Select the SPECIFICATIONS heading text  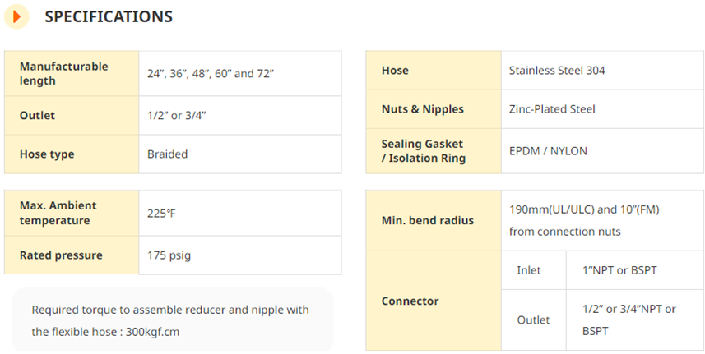[109, 17]
